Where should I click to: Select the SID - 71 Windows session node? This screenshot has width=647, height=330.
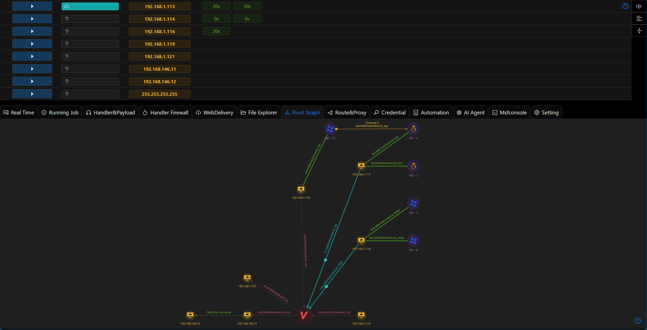330,129
